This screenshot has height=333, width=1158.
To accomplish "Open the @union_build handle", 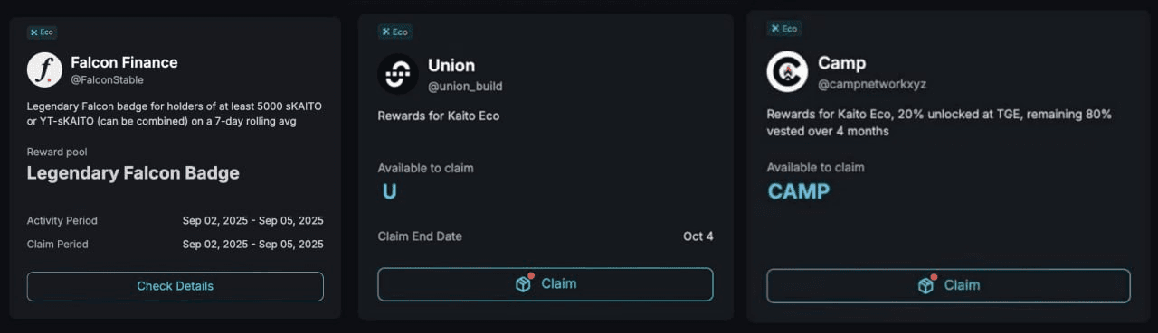I will (465, 87).
